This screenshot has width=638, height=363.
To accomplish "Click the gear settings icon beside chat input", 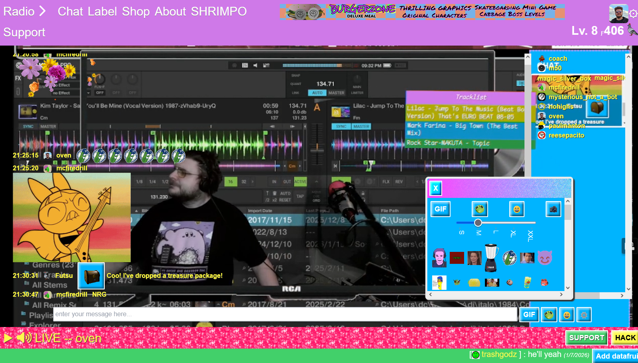I will [584, 315].
